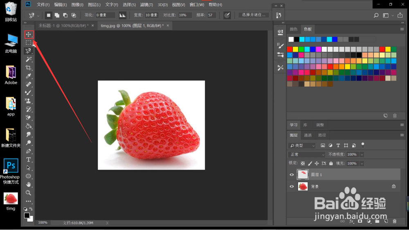Select the Smudge tool

click(x=29, y=134)
